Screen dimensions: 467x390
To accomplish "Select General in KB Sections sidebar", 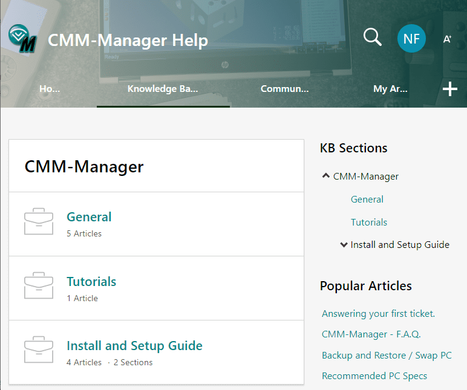I will [367, 199].
